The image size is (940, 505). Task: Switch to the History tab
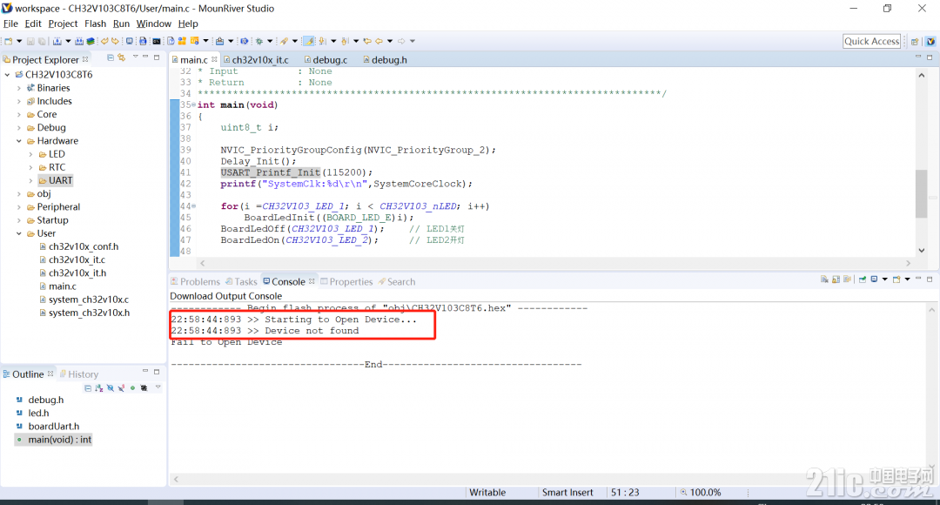78,374
